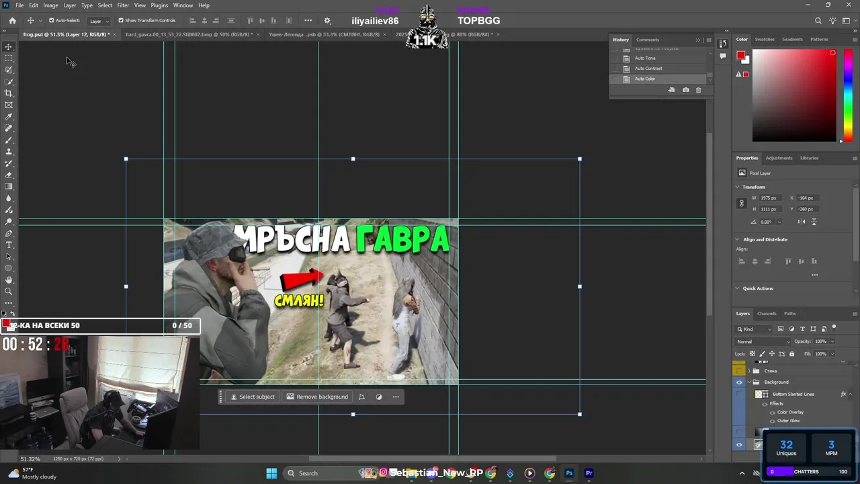The height and width of the screenshot is (484, 860).
Task: Toggle Color Overlay effect visibility
Action: [772, 412]
